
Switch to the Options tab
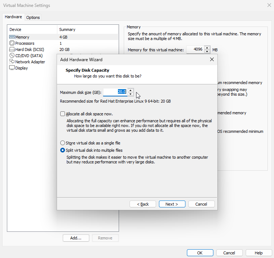point(33,17)
